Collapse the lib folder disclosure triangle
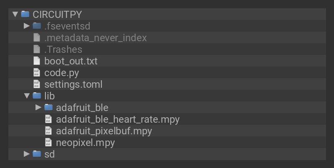The height and width of the screenshot is (168, 334). 27,96
